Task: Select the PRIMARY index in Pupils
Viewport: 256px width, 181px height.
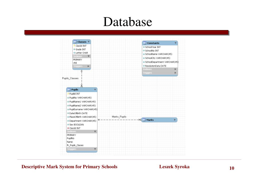Action: click(x=71, y=135)
